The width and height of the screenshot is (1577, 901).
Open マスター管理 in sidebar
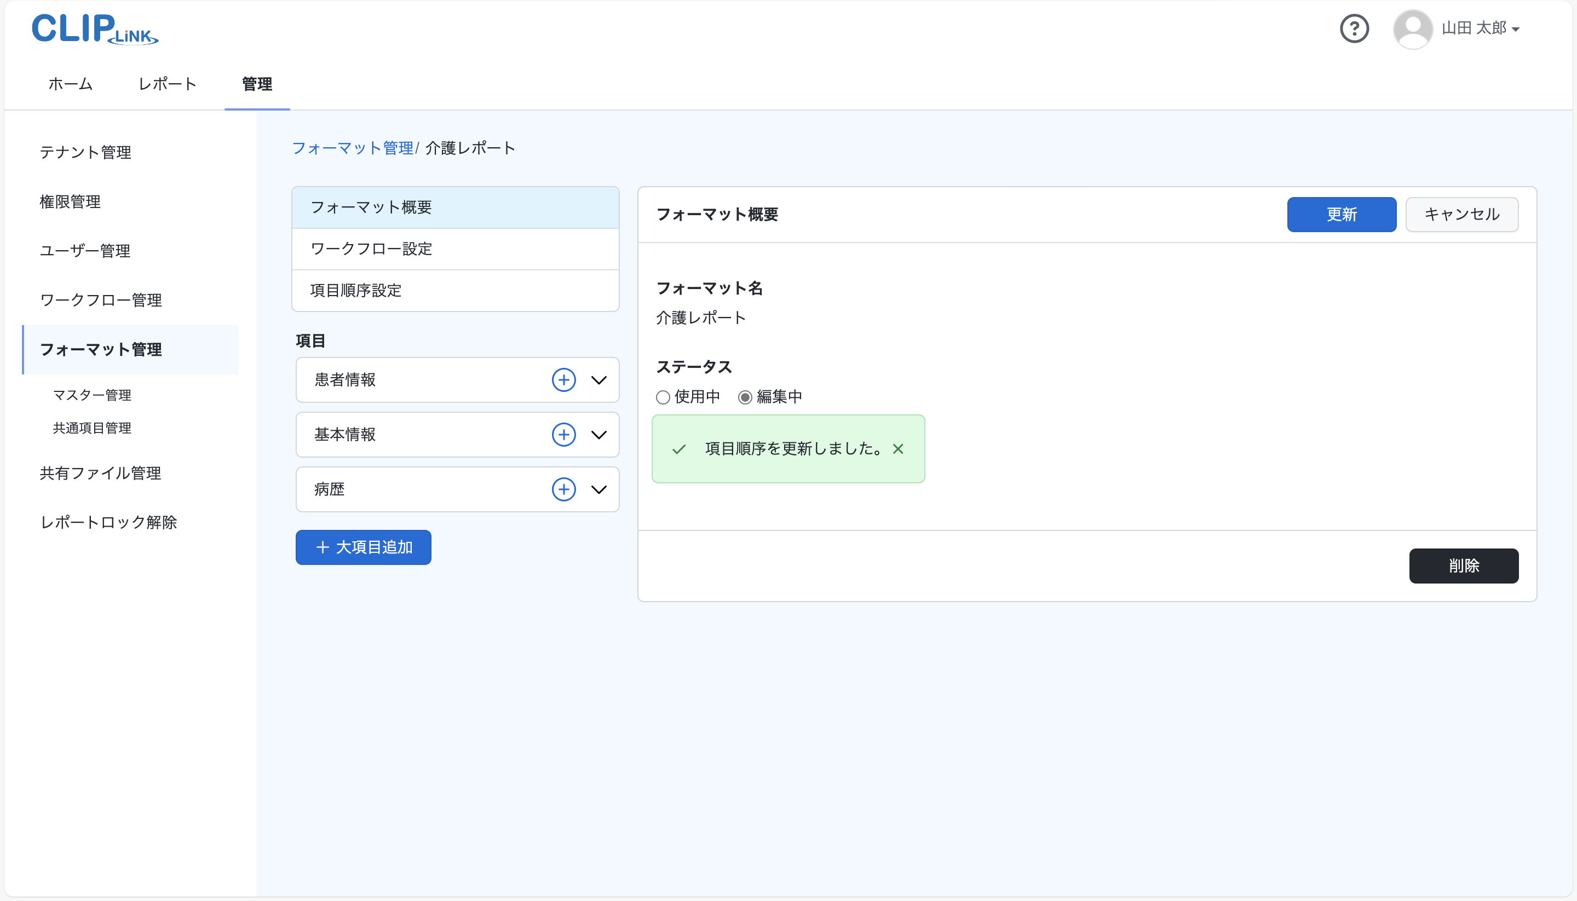(91, 395)
